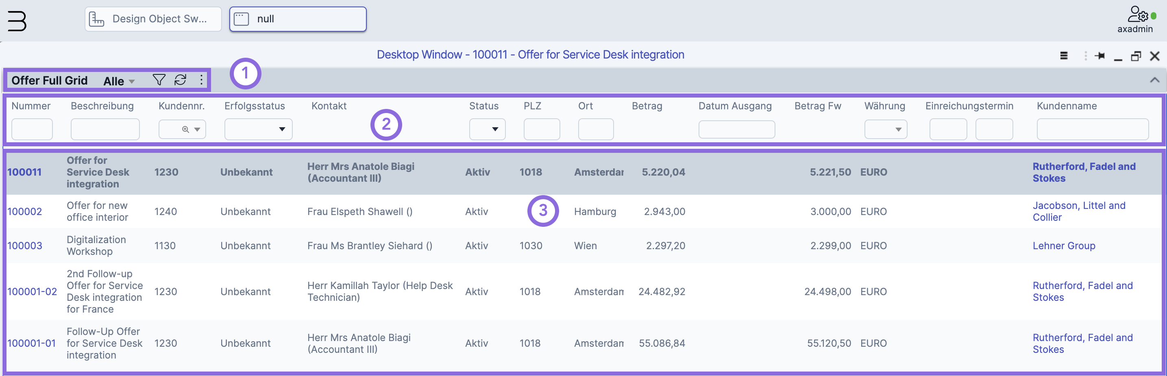1167x376 pixels.
Task: Collapse the grid panel with chevron
Action: (x=1155, y=80)
